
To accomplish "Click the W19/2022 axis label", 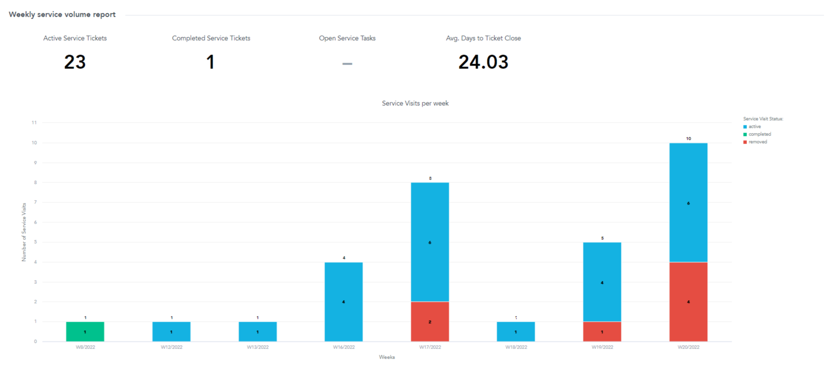I will point(602,347).
